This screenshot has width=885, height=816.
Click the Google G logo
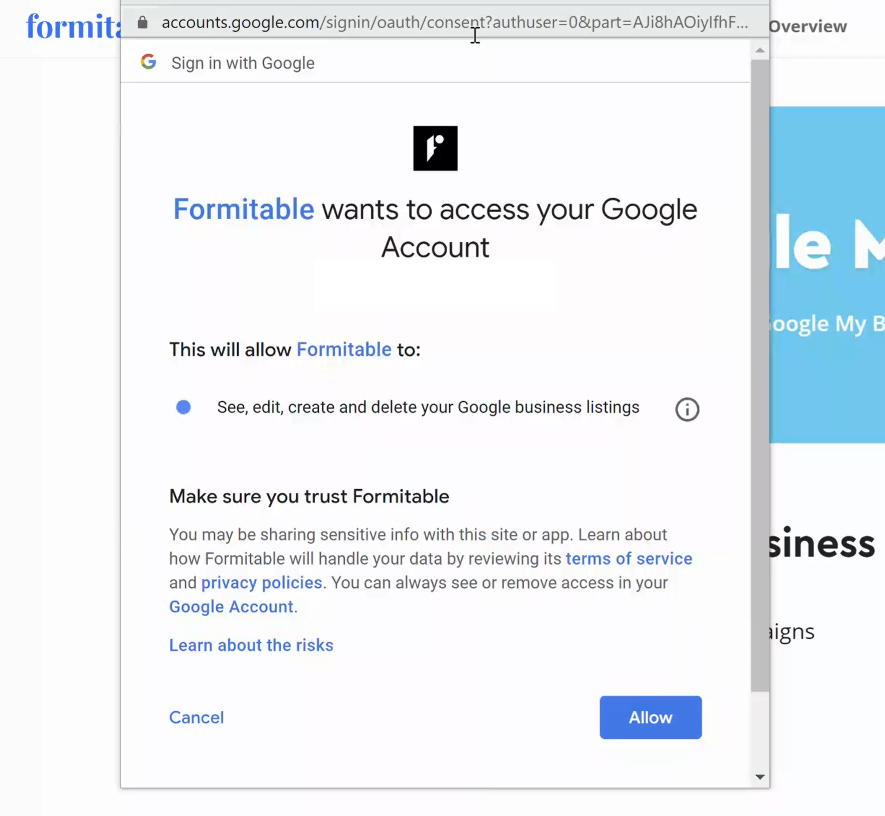[148, 62]
